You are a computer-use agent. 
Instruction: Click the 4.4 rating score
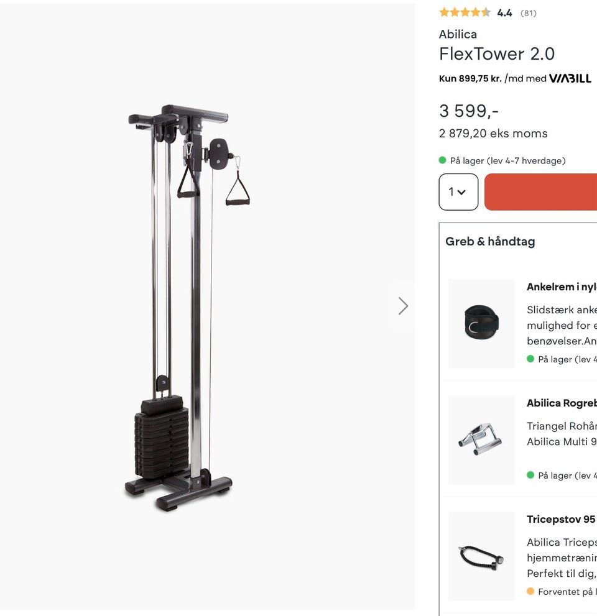[504, 13]
